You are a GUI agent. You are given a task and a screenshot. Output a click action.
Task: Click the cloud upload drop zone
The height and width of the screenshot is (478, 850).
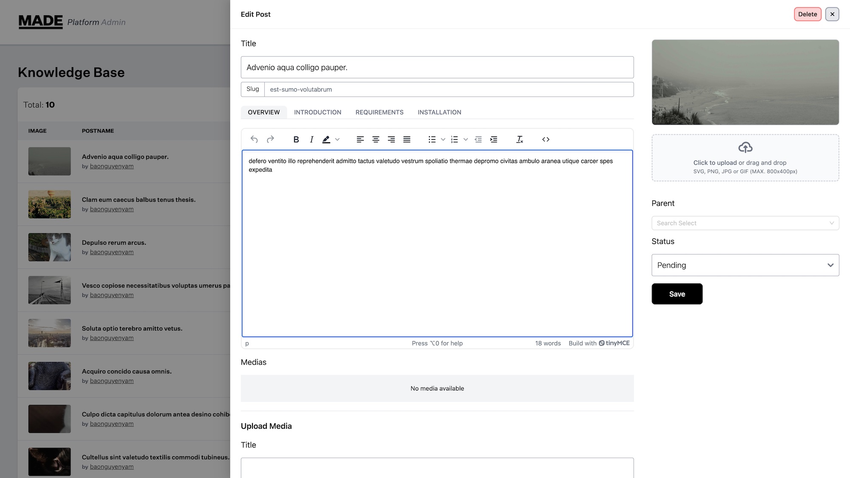tap(745, 158)
